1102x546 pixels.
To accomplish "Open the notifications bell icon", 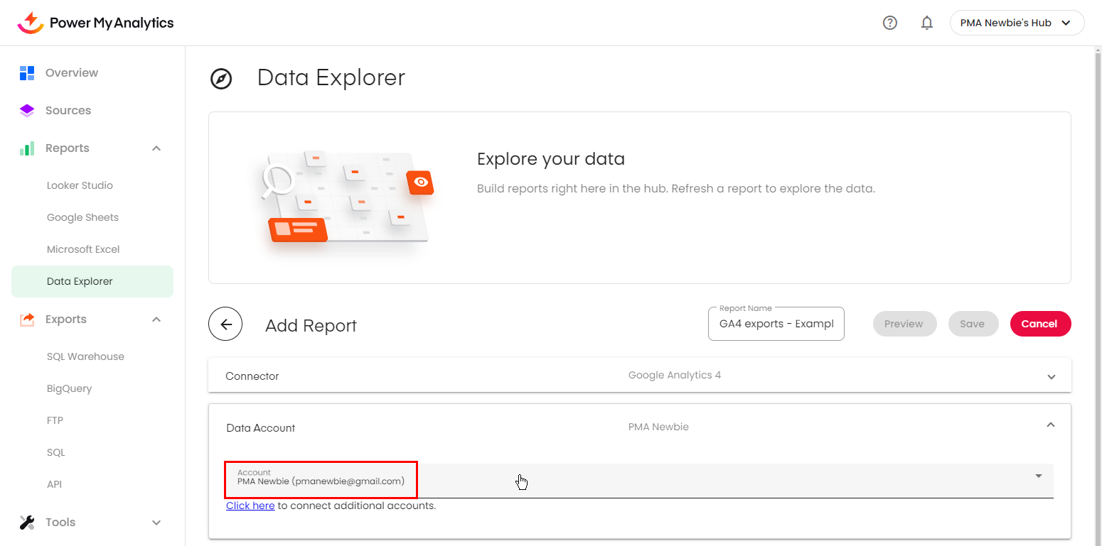I will click(926, 23).
